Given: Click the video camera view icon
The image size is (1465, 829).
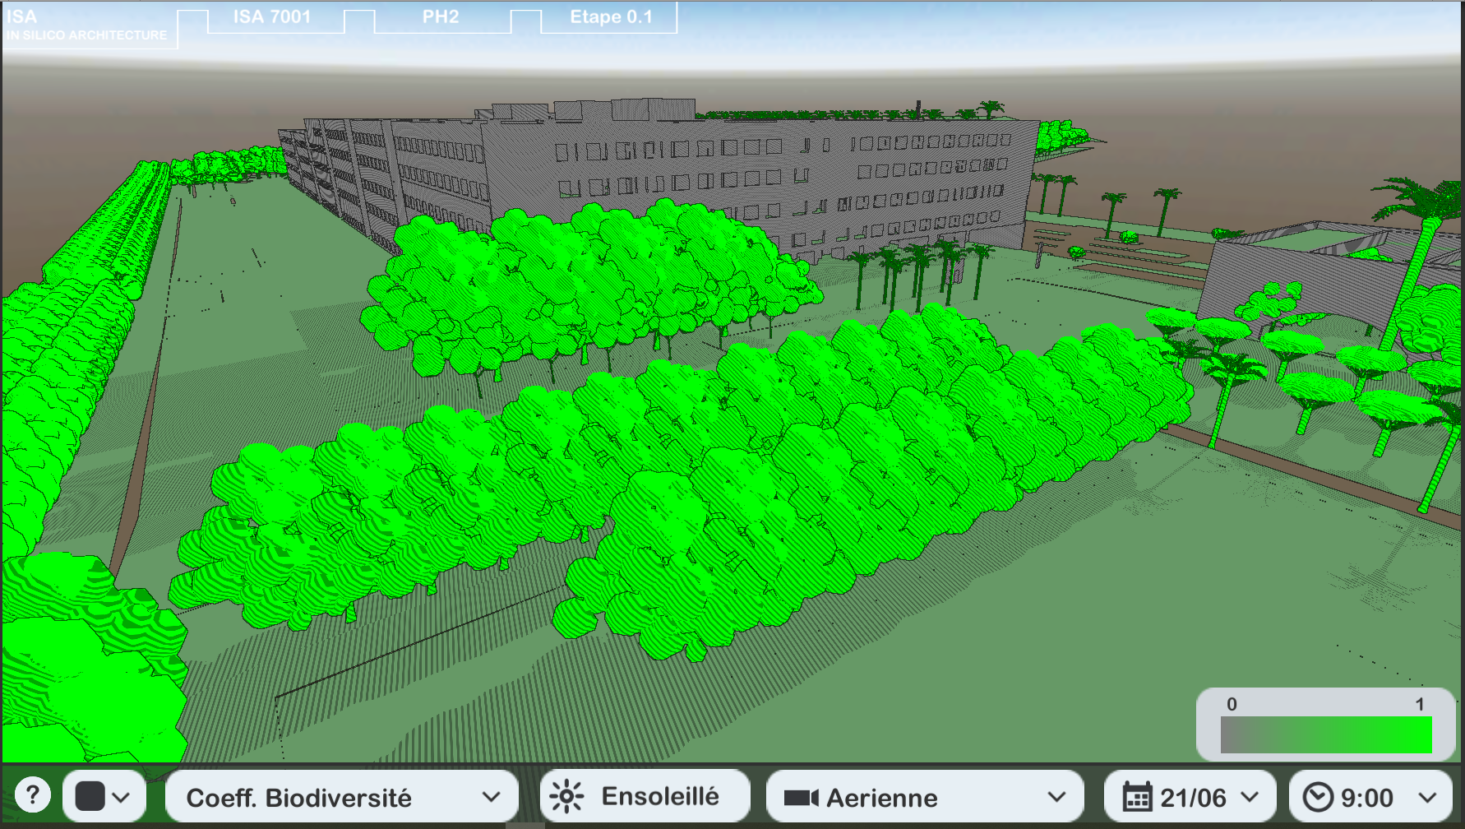Looking at the screenshot, I should click(801, 798).
